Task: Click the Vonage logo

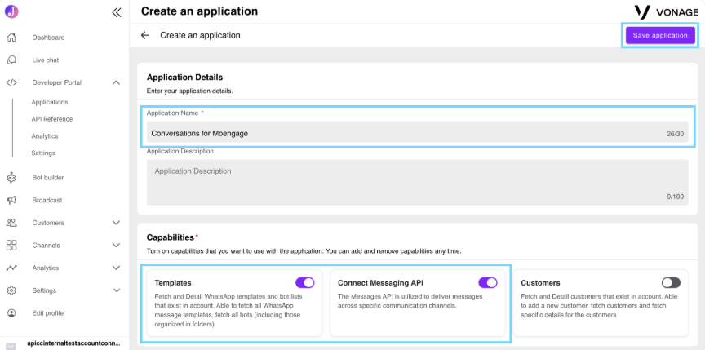Action: click(666, 12)
